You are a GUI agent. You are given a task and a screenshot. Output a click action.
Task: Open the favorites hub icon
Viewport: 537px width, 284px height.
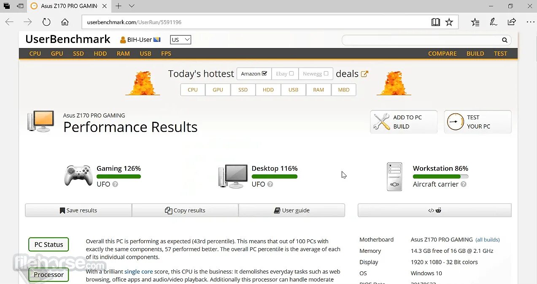point(475,22)
